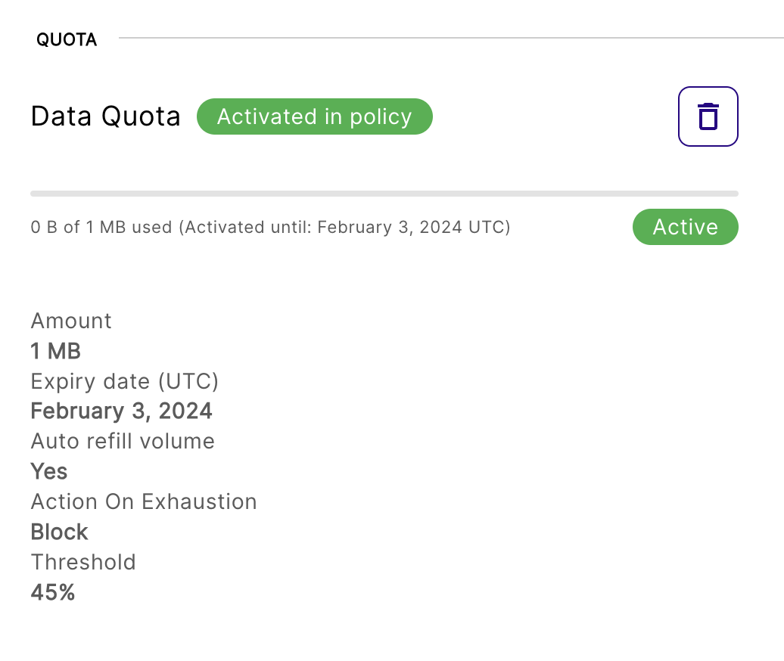Click the empty start of the usage bar

[36, 194]
